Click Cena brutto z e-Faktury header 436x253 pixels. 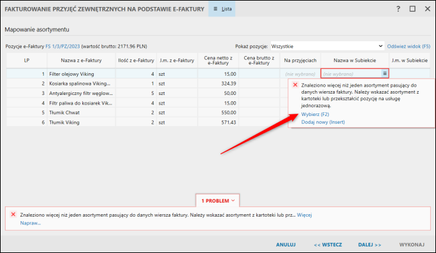(x=259, y=61)
